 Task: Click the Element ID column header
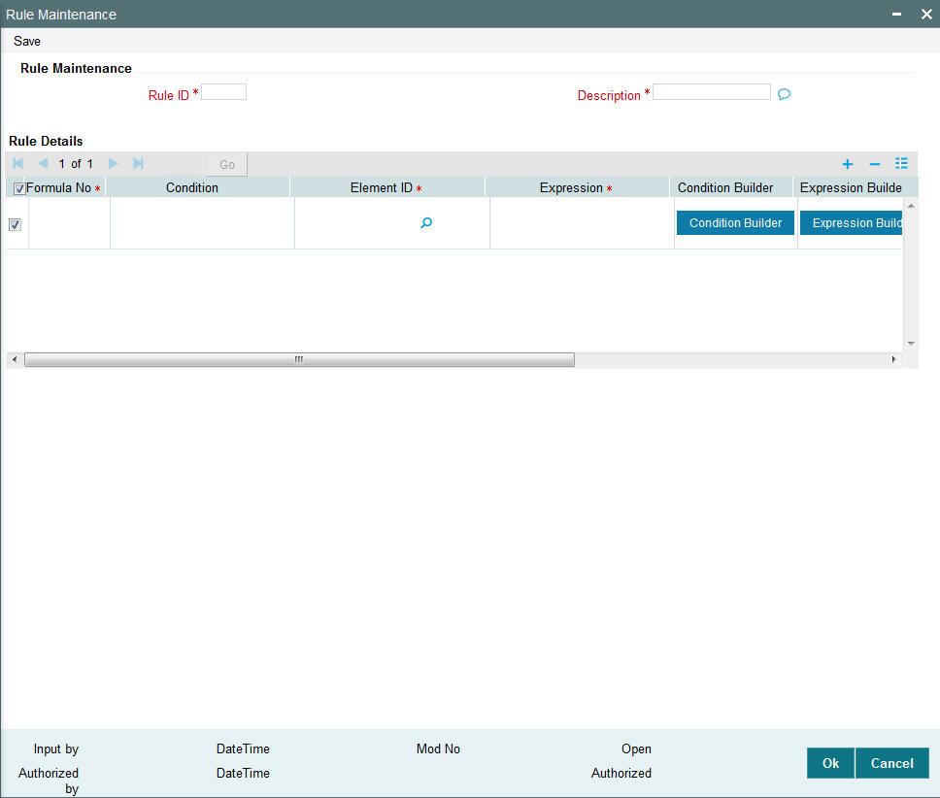pyautogui.click(x=386, y=188)
